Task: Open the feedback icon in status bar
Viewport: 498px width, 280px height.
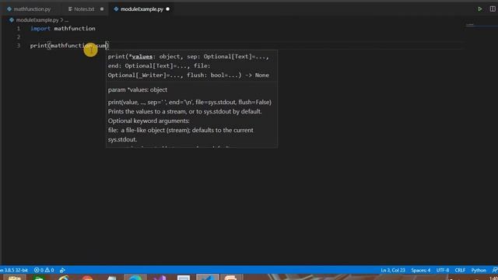Action: click(x=495, y=270)
